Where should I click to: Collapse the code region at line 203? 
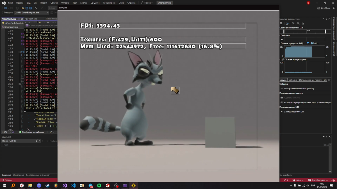[20, 84]
